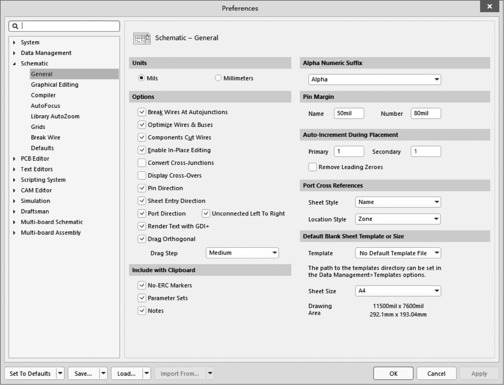Viewport: 504px width, 385px height.
Task: Open the Drag Step Medium dropdown
Action: pyautogui.click(x=242, y=253)
